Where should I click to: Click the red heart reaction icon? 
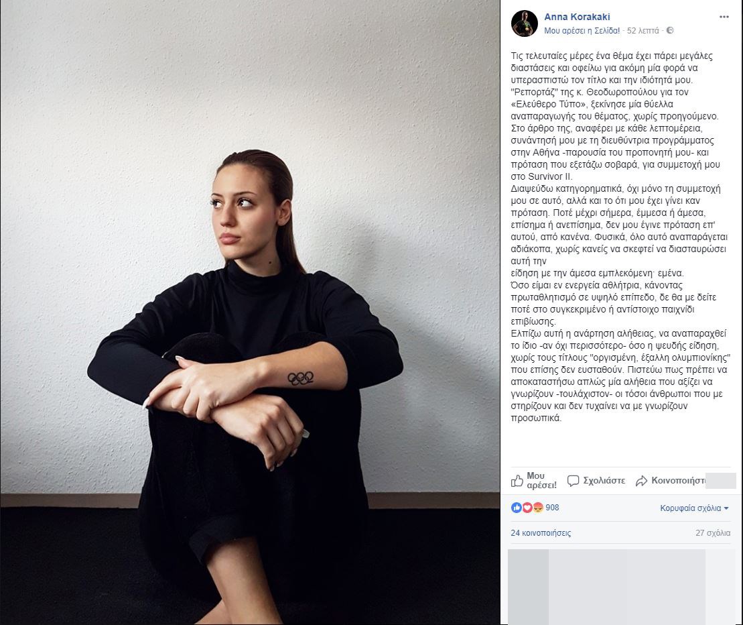click(x=527, y=508)
